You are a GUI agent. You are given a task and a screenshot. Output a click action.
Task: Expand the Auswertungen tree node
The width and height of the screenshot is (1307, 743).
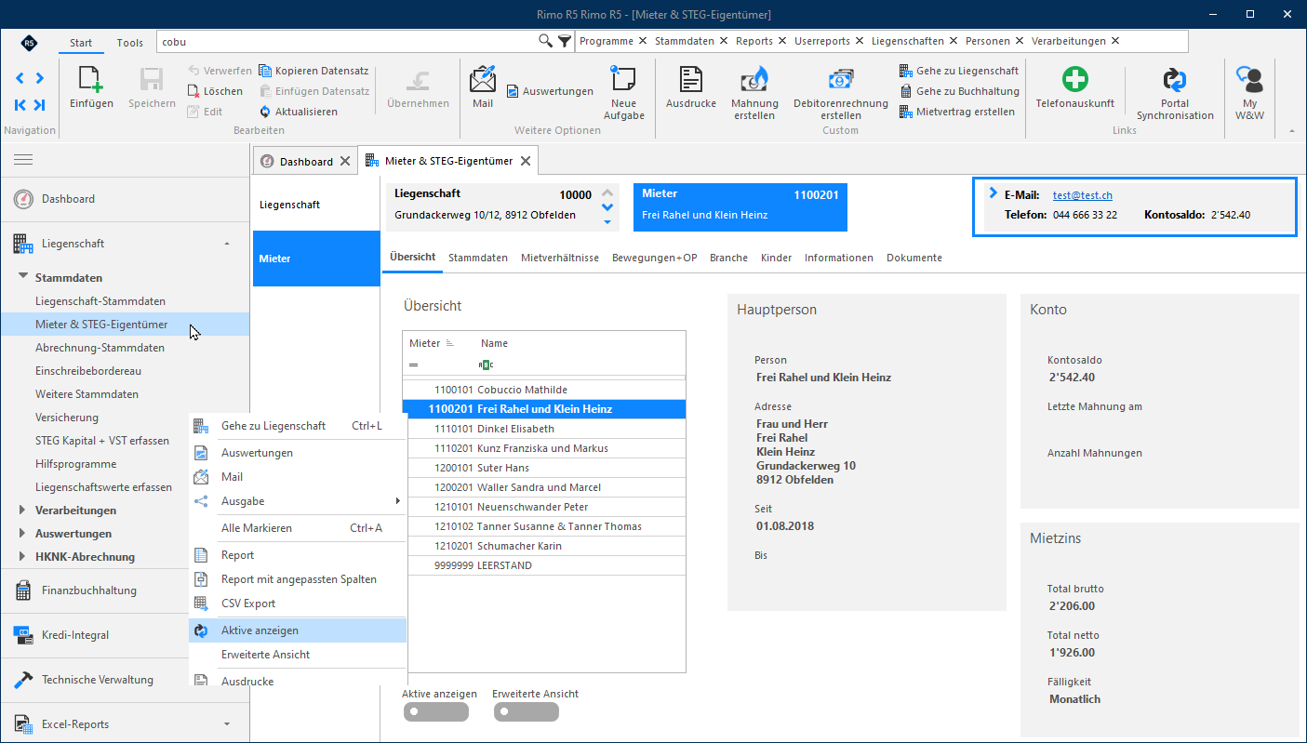[x=23, y=534]
